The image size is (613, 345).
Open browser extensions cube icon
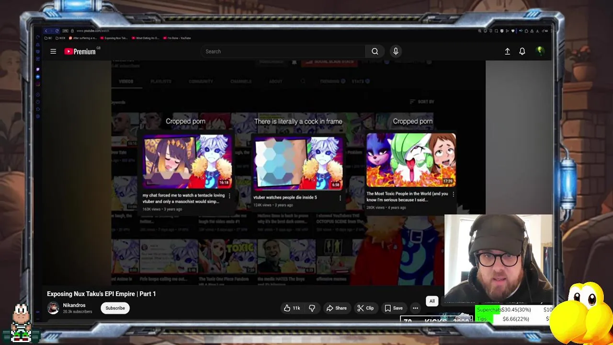tap(526, 31)
